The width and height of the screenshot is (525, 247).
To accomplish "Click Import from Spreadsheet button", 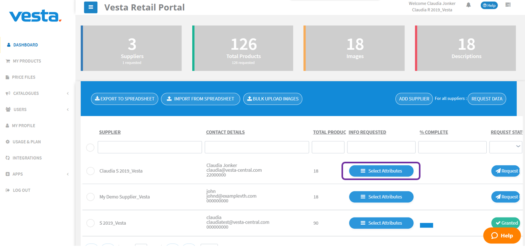I will point(200,99).
